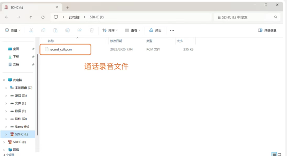The width and height of the screenshot is (287, 156).
Task: Expand the highlighted SDHC (I:) node
Action: coord(6,135)
